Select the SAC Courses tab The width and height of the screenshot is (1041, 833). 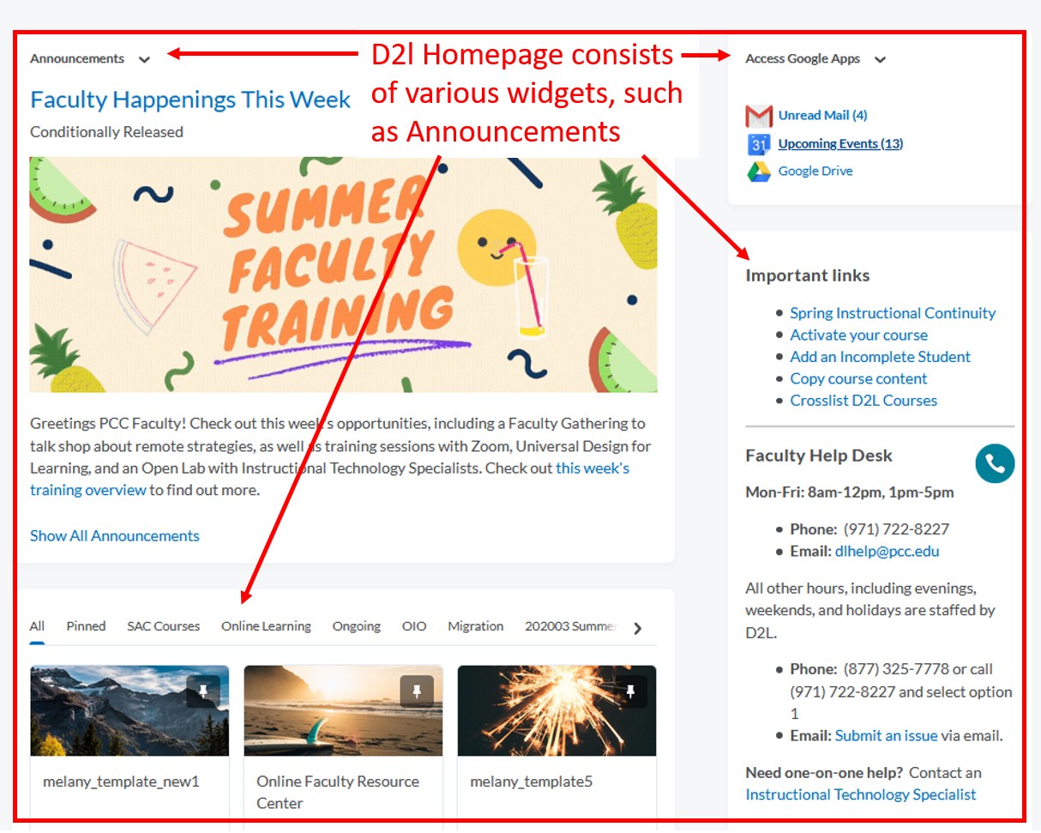[x=163, y=626]
